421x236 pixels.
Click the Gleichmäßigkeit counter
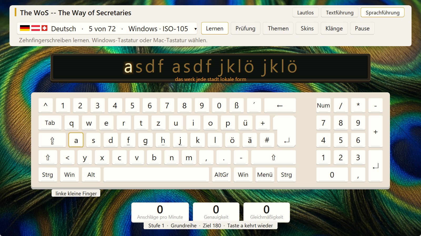tap(267, 212)
